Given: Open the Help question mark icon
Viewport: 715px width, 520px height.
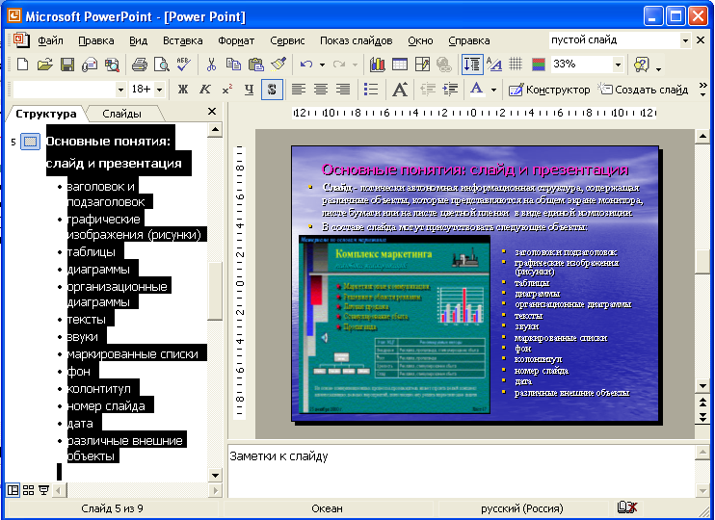Looking at the screenshot, I should (x=642, y=65).
